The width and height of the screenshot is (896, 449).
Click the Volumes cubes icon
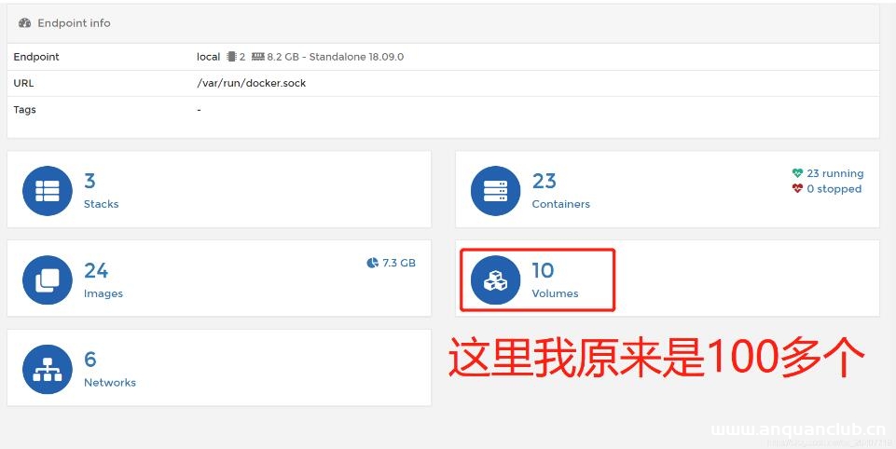(495, 279)
